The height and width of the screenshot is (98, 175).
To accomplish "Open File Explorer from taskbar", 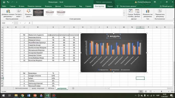I will [x=16, y=96].
